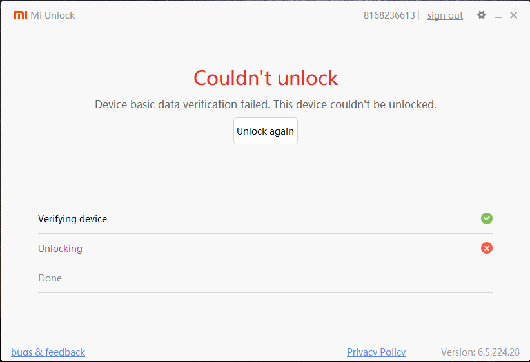Open the Privacy Policy link
Image resolution: width=530 pixels, height=362 pixels.
[376, 352]
